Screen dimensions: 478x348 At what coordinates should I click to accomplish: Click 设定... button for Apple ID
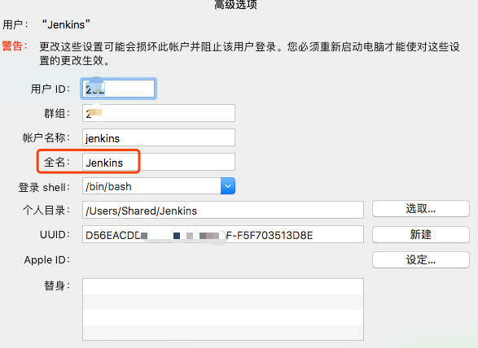click(x=421, y=259)
